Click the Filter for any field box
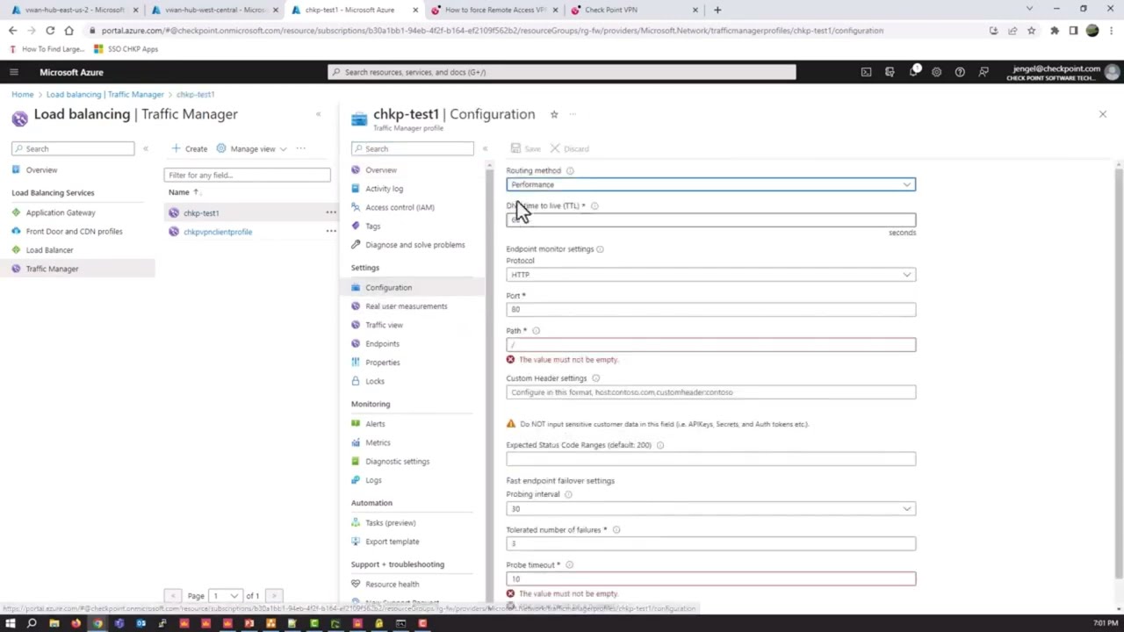 pos(247,176)
